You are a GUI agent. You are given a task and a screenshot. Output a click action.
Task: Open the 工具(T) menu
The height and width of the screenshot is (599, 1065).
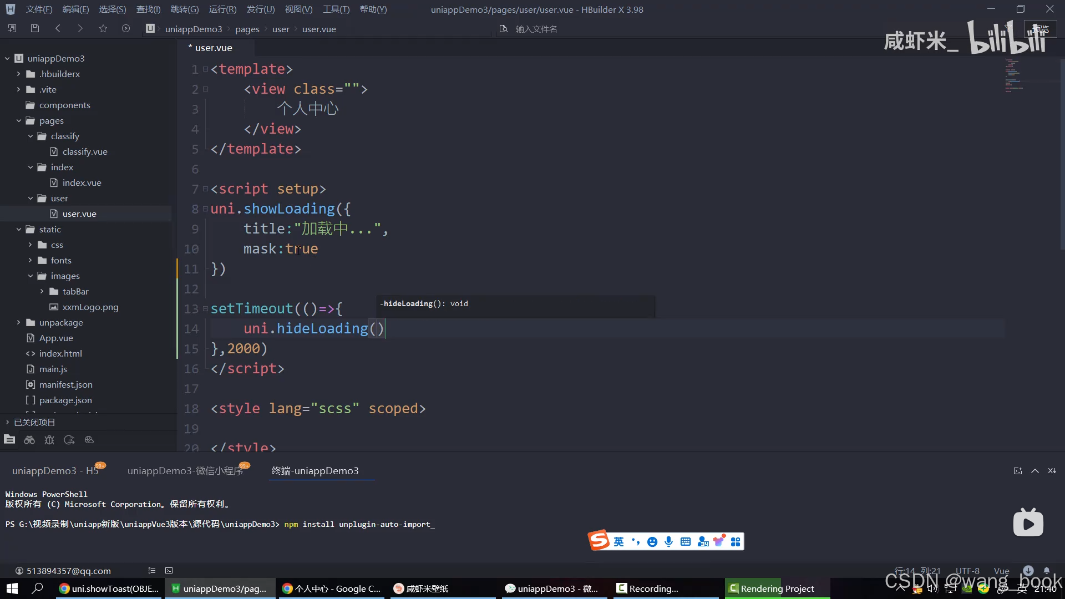pos(336,9)
